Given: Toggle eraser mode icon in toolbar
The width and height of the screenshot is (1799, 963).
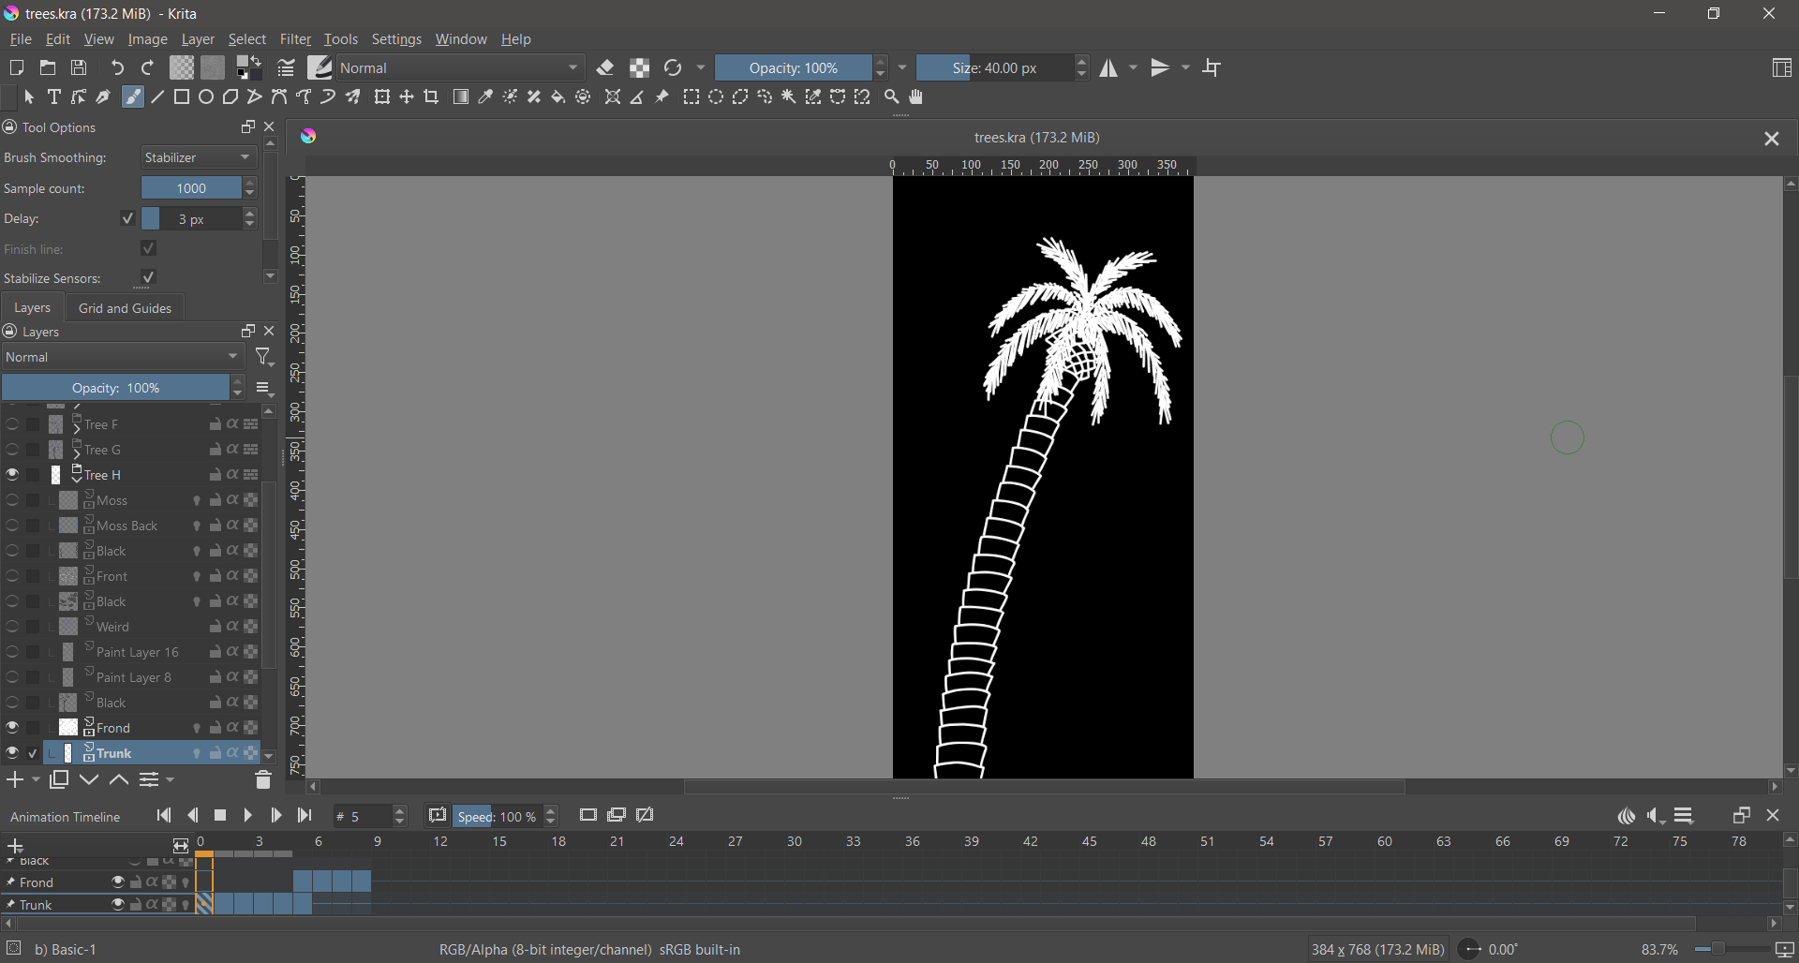Looking at the screenshot, I should 606,68.
